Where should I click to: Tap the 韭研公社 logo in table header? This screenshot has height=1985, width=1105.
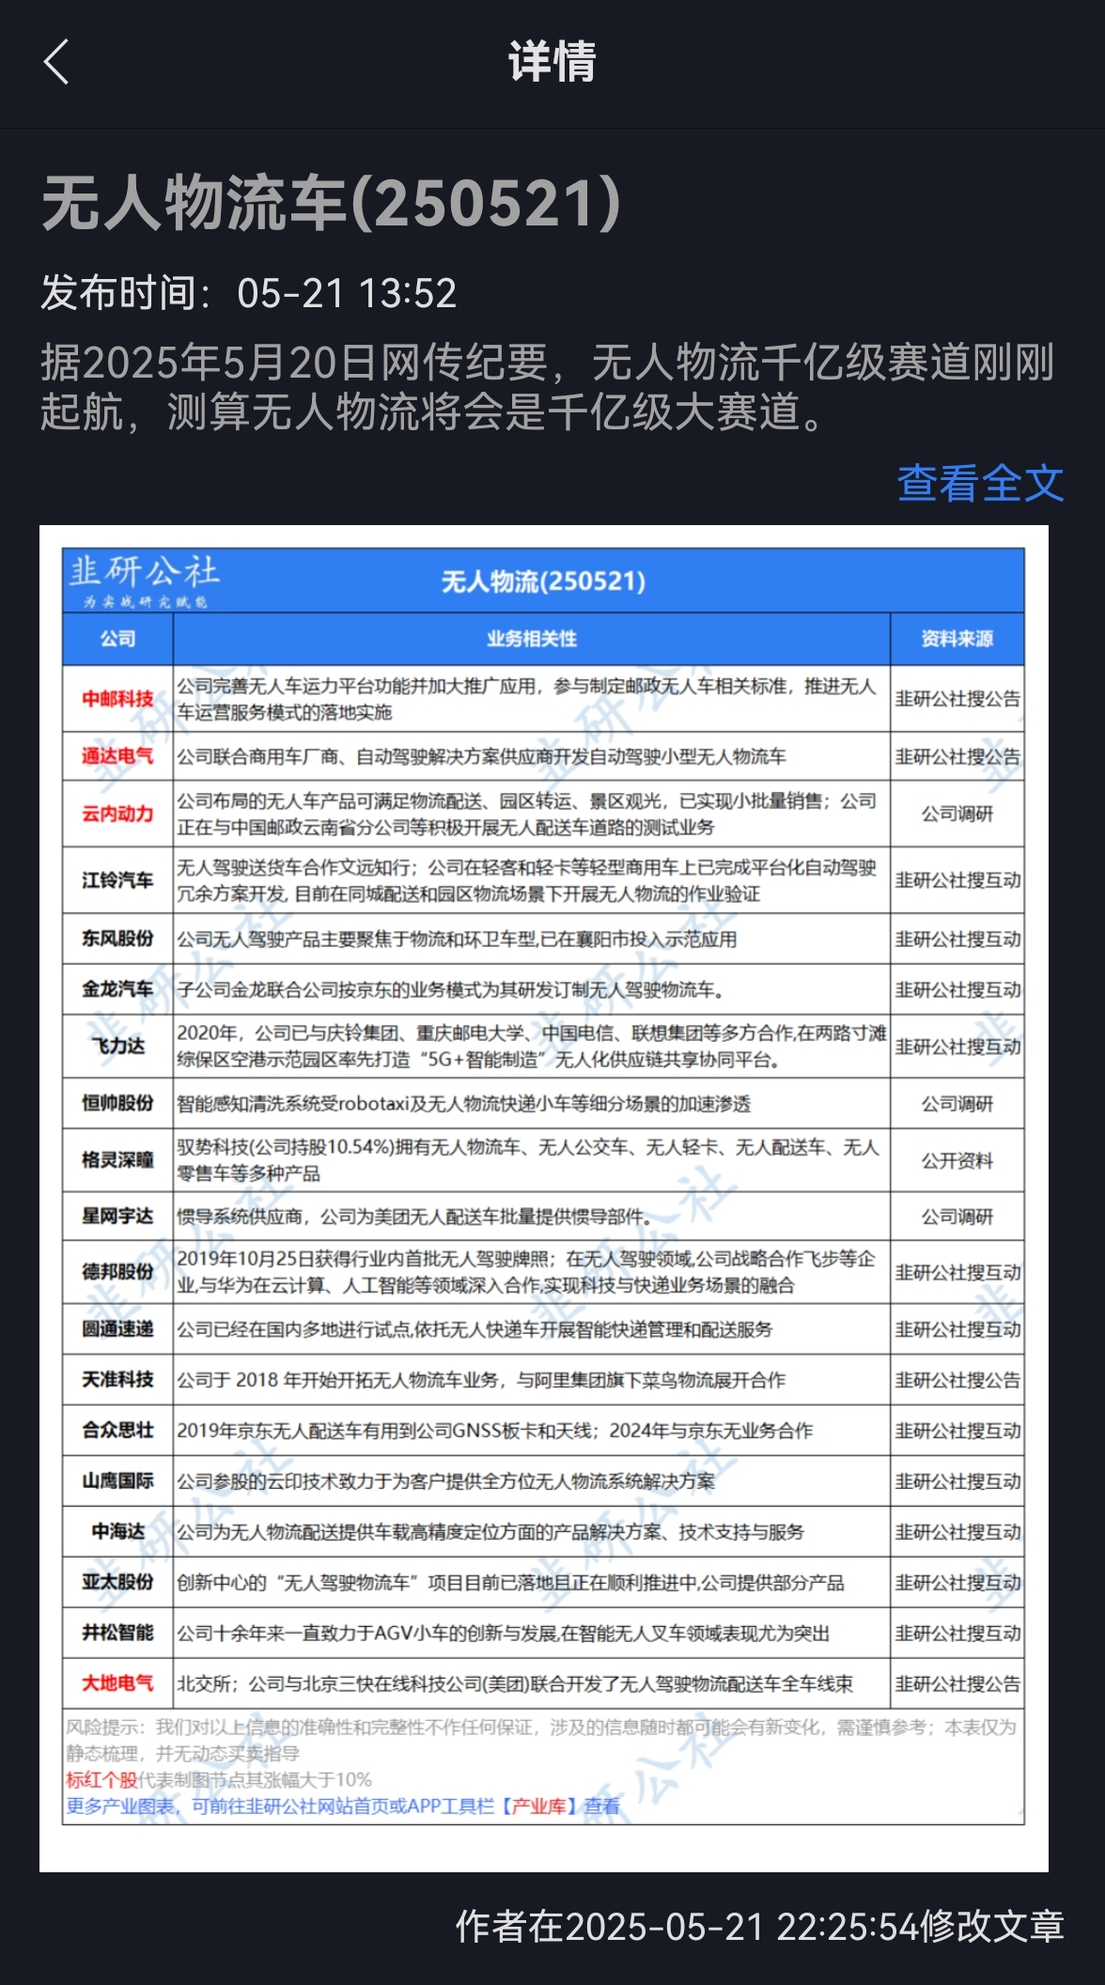pyautogui.click(x=143, y=581)
